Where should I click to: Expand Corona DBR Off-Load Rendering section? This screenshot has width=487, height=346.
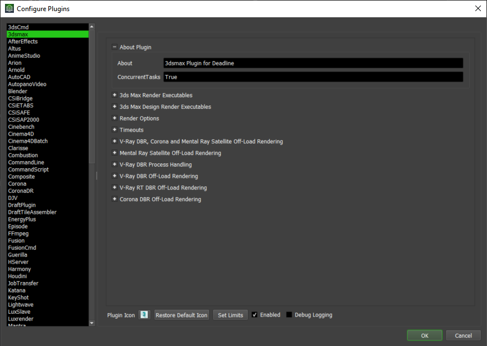[115, 199]
